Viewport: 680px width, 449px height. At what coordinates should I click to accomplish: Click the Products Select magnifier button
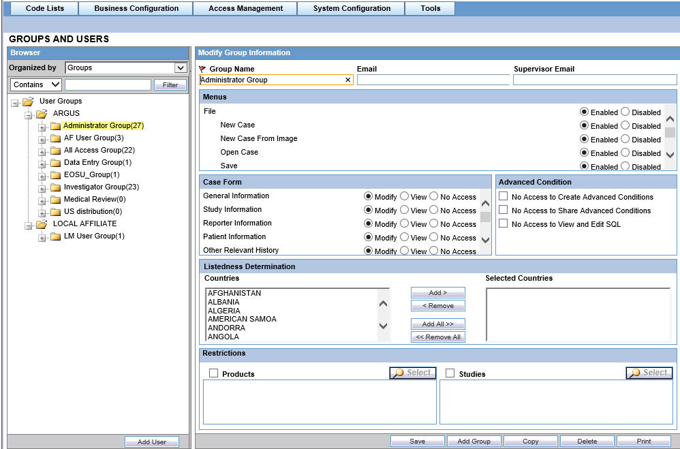pyautogui.click(x=412, y=373)
